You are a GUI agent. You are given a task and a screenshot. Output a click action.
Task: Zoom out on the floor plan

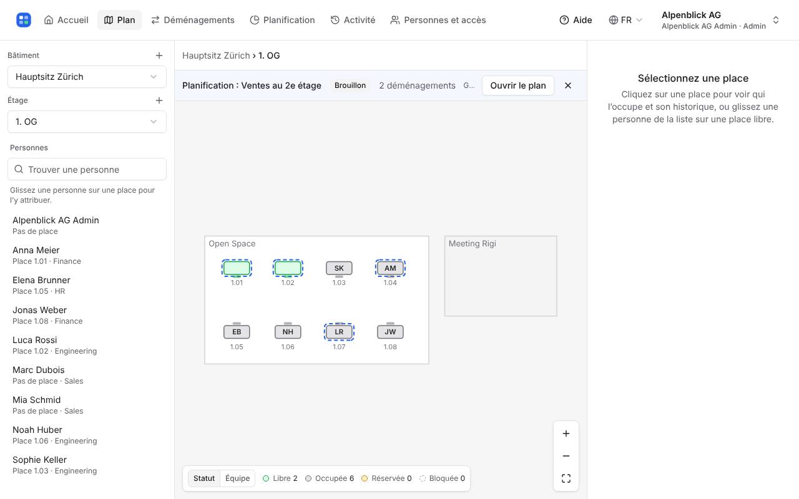click(566, 456)
